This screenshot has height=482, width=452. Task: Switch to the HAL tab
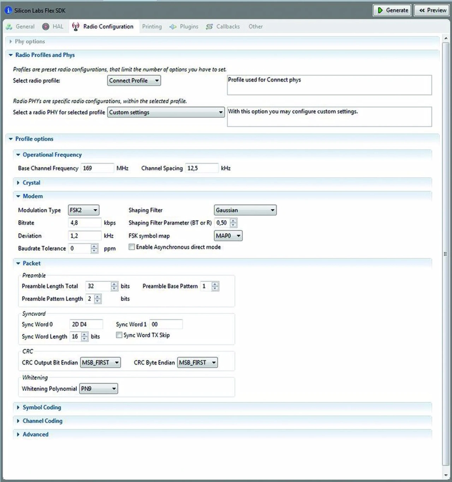[53, 26]
